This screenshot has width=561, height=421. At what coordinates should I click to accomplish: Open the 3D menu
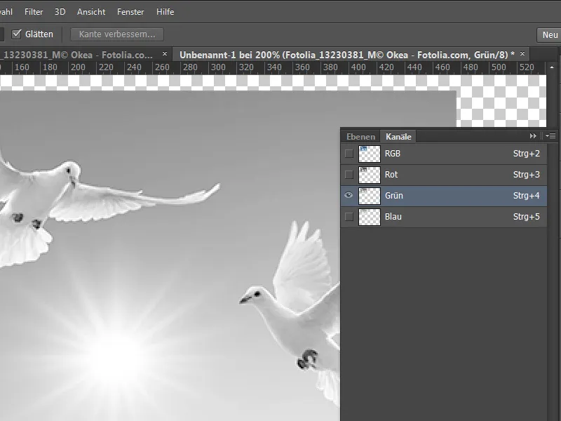pos(60,12)
